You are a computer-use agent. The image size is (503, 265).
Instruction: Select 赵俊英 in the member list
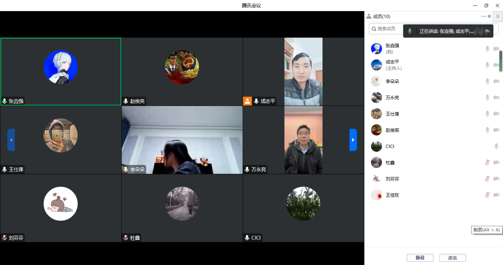coord(392,130)
